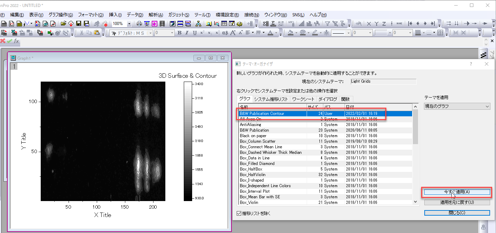The image size is (496, 233).
Task: Click the green checkmark accept icon
Action: pyautogui.click(x=9, y=41)
